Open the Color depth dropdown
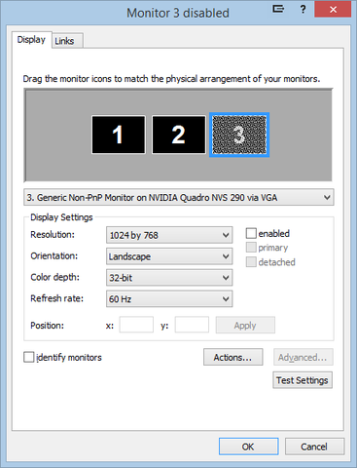The image size is (357, 468). [x=169, y=278]
